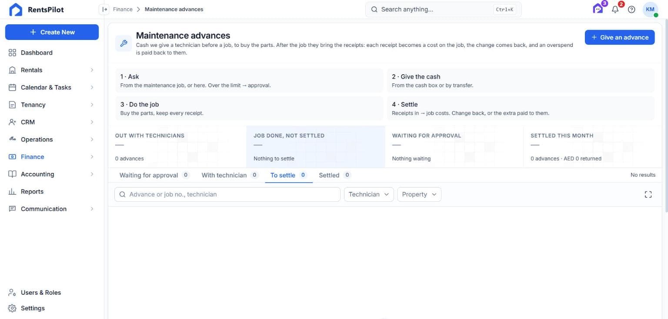
Task: Click the RentsPilot house logo icon
Action: [x=16, y=10]
